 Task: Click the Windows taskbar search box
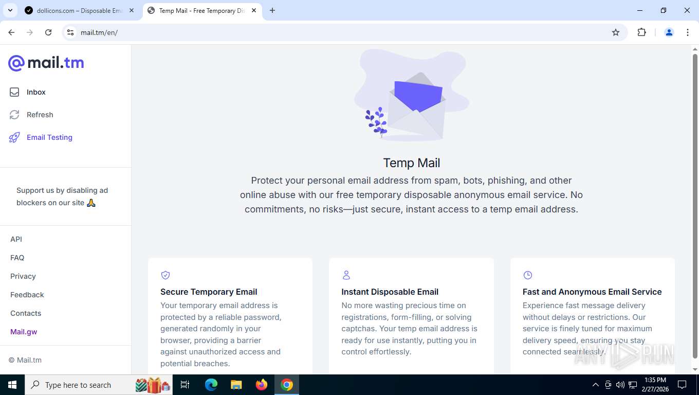pyautogui.click(x=98, y=385)
